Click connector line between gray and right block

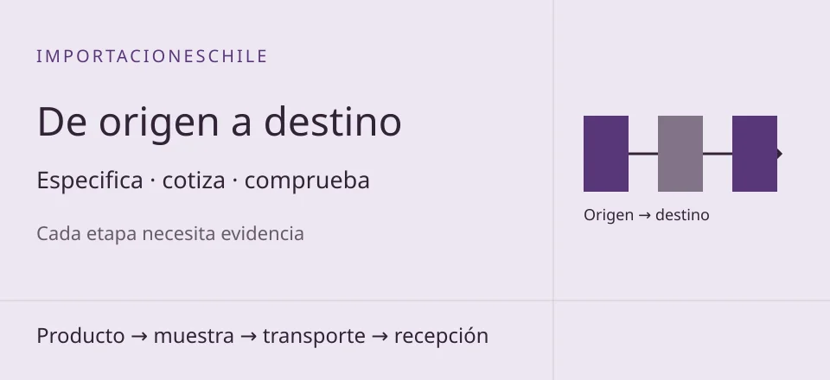(718, 154)
